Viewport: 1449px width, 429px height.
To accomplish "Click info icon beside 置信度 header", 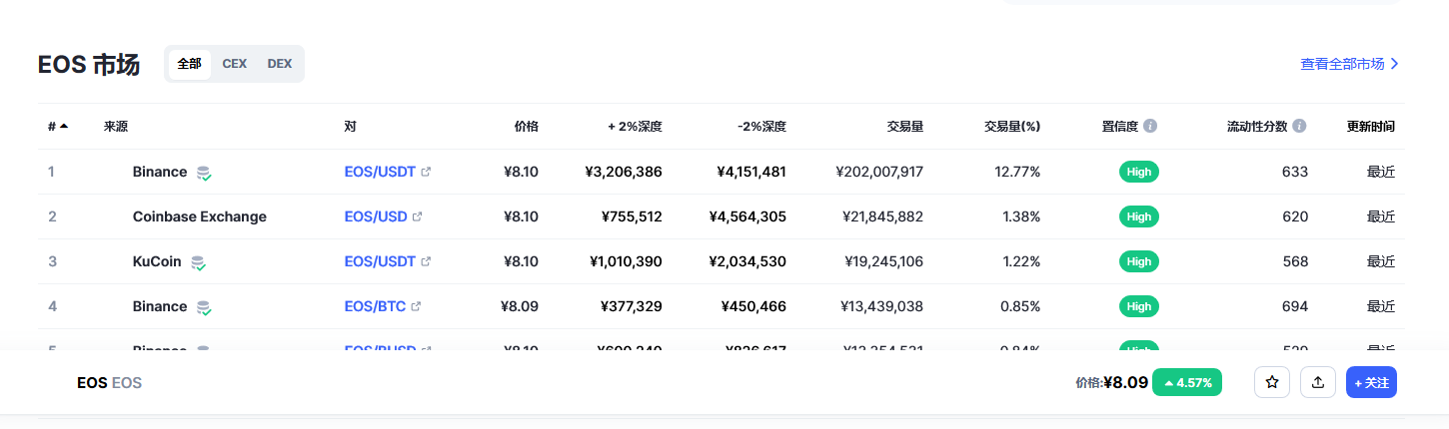I will (x=1150, y=127).
